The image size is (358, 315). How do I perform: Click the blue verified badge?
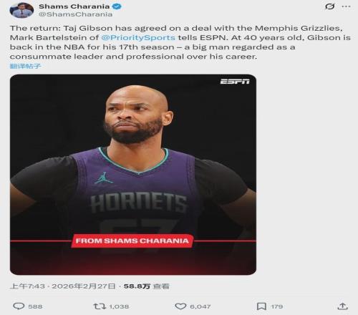tap(117, 6)
